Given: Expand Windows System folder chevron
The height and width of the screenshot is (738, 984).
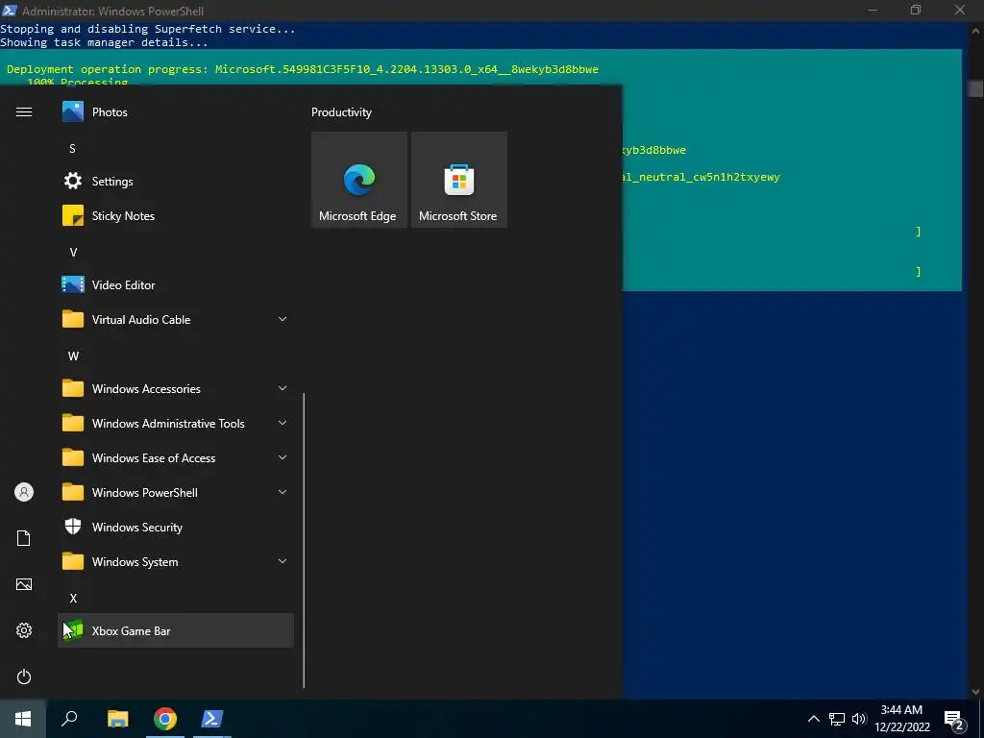Looking at the screenshot, I should (x=283, y=561).
